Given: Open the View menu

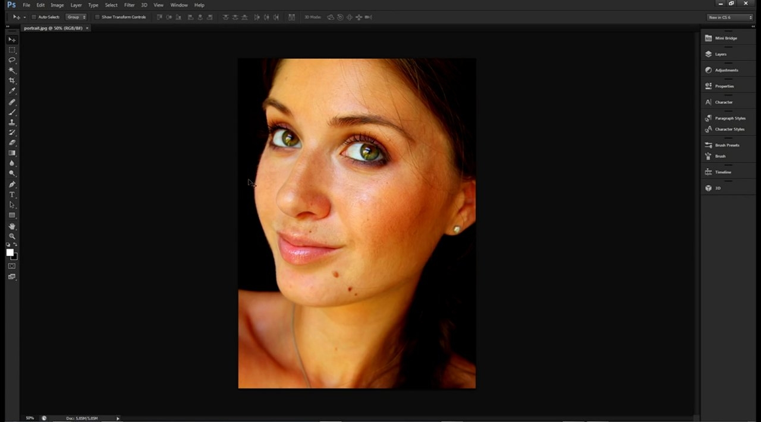Looking at the screenshot, I should tap(158, 5).
